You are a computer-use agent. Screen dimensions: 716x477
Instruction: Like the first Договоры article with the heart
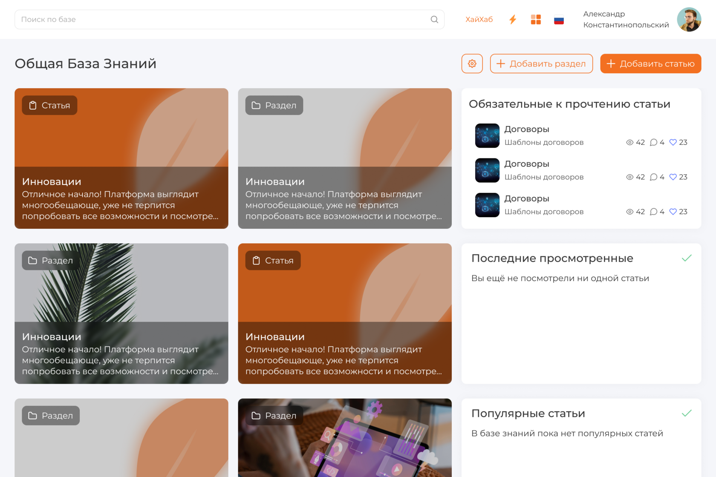point(673,142)
